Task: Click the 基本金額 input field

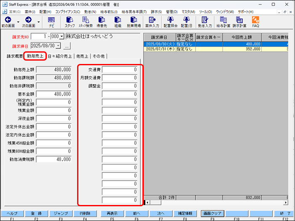Action: pyautogui.click(x=54, y=94)
